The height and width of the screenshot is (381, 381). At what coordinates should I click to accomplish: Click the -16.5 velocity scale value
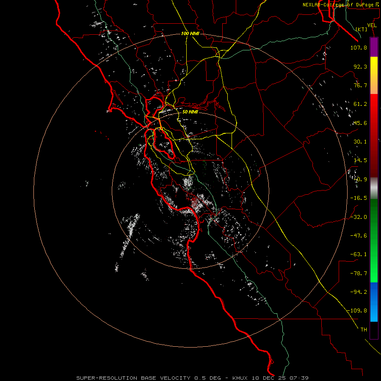pyautogui.click(x=359, y=198)
